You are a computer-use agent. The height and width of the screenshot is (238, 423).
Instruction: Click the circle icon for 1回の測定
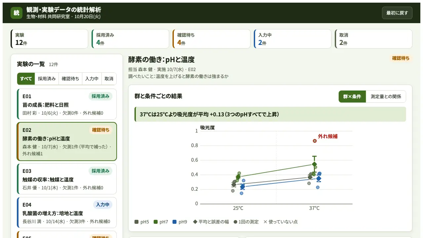click(x=235, y=222)
